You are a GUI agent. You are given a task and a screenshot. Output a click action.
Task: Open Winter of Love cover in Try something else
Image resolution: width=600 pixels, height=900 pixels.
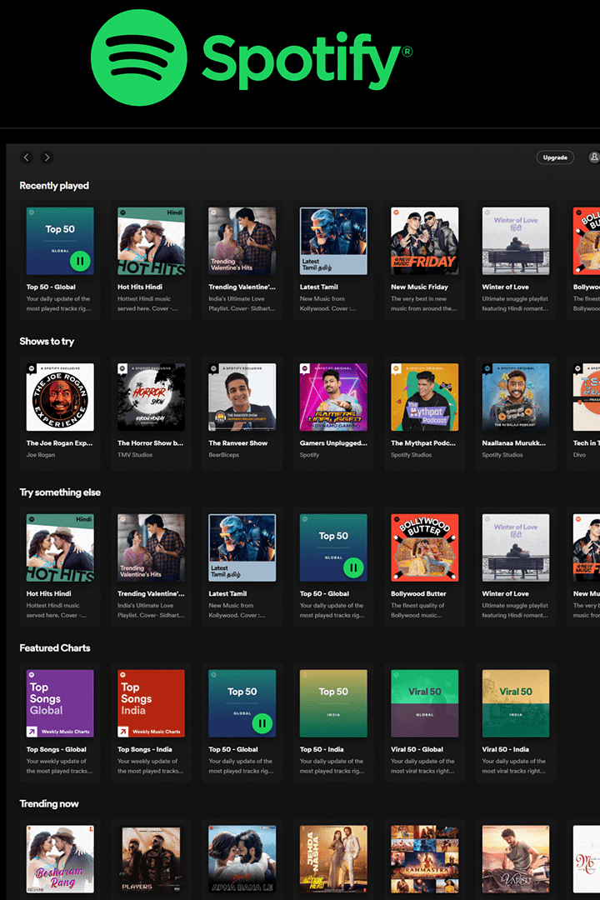(516, 547)
